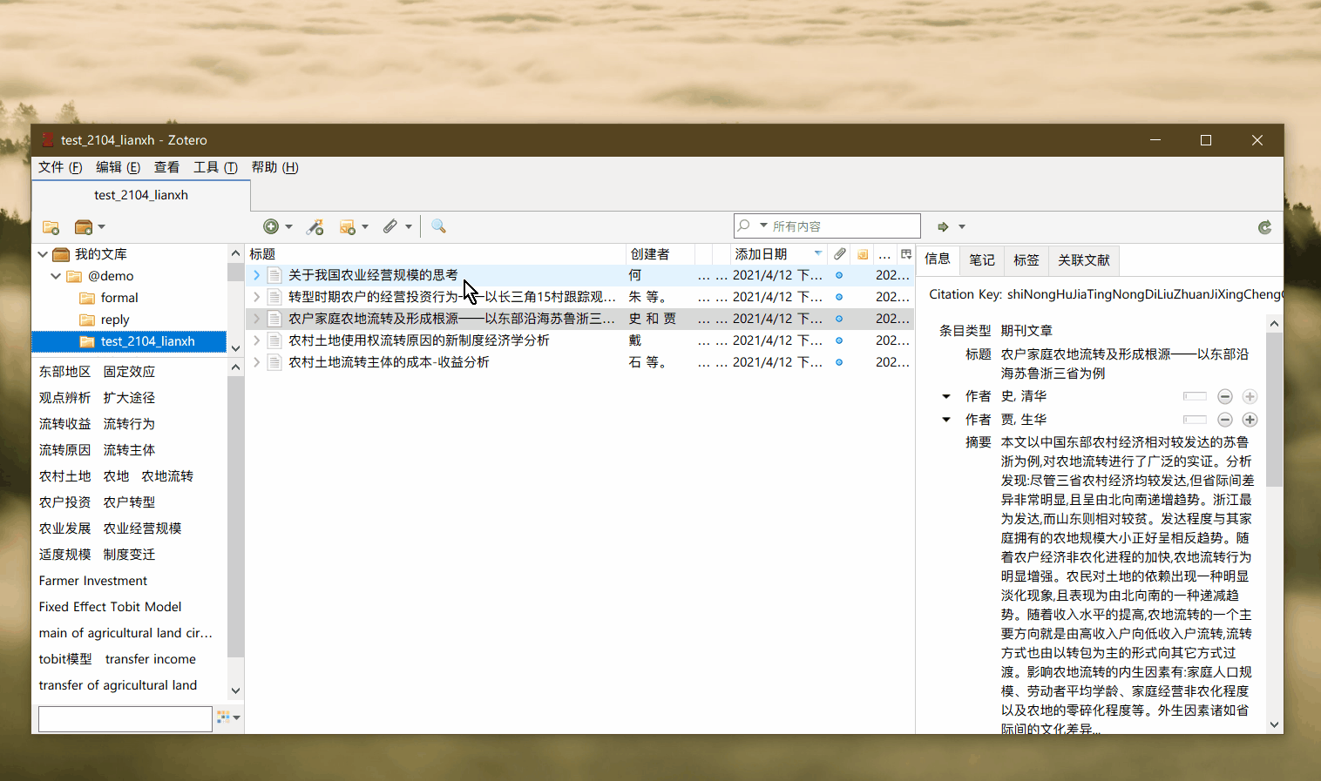1321x781 pixels.
Task: Click the New Collection folder icon
Action: (51, 227)
